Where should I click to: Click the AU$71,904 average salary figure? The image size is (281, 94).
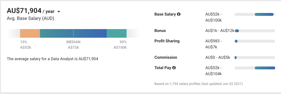point(24,11)
